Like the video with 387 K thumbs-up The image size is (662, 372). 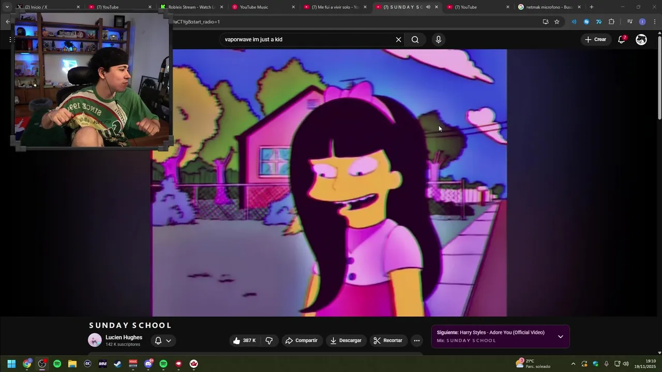click(x=244, y=340)
